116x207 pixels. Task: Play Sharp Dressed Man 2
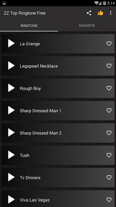[x=11, y=132]
